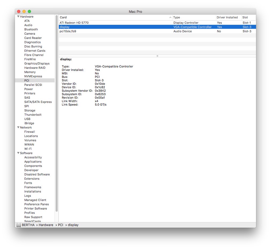The height and width of the screenshot is (249, 271).
Task: Click the sort arrow on Card column
Action: (170, 17)
